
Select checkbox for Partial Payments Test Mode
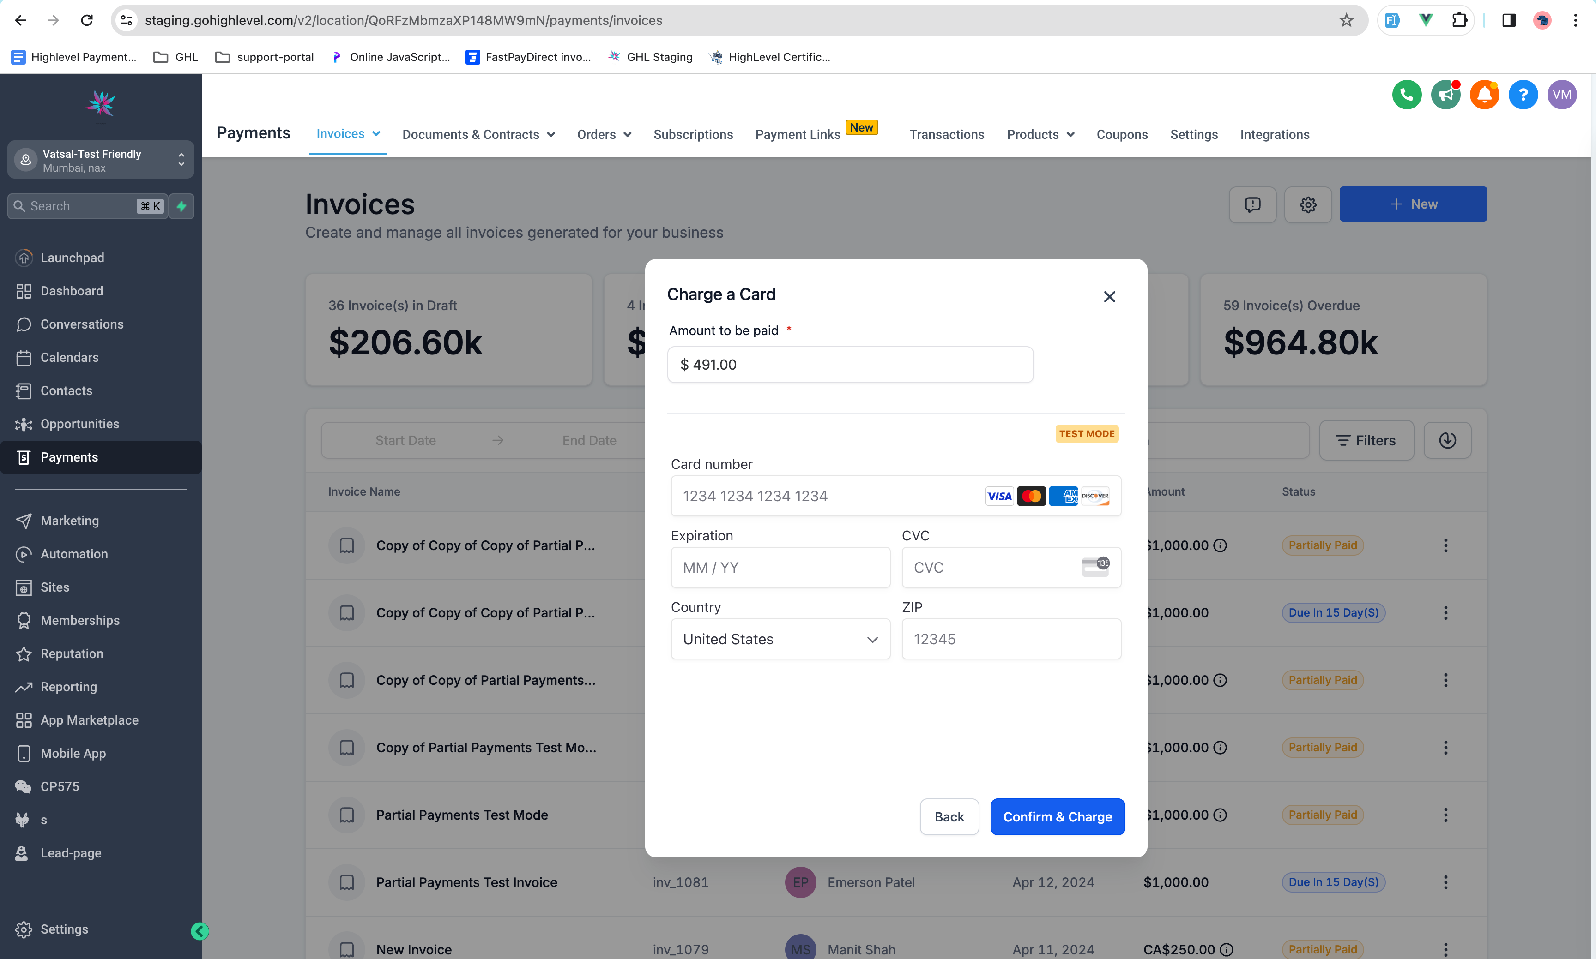coord(347,815)
